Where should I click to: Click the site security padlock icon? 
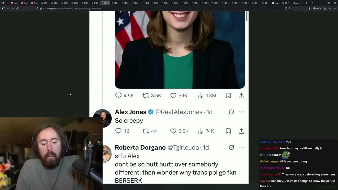41,8
